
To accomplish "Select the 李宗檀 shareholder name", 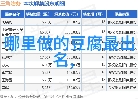I will (7, 72).
